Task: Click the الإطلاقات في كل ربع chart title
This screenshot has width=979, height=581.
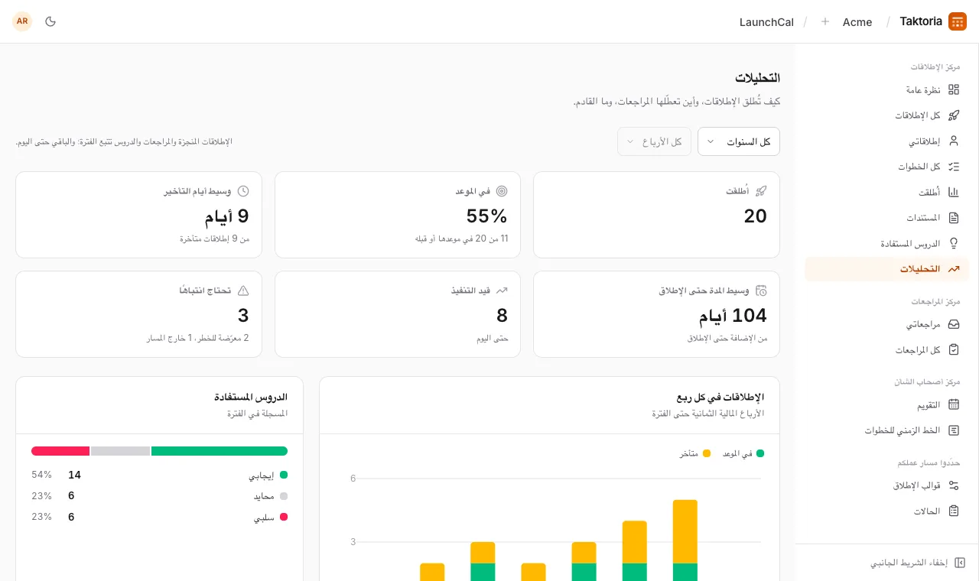Action: tap(720, 398)
